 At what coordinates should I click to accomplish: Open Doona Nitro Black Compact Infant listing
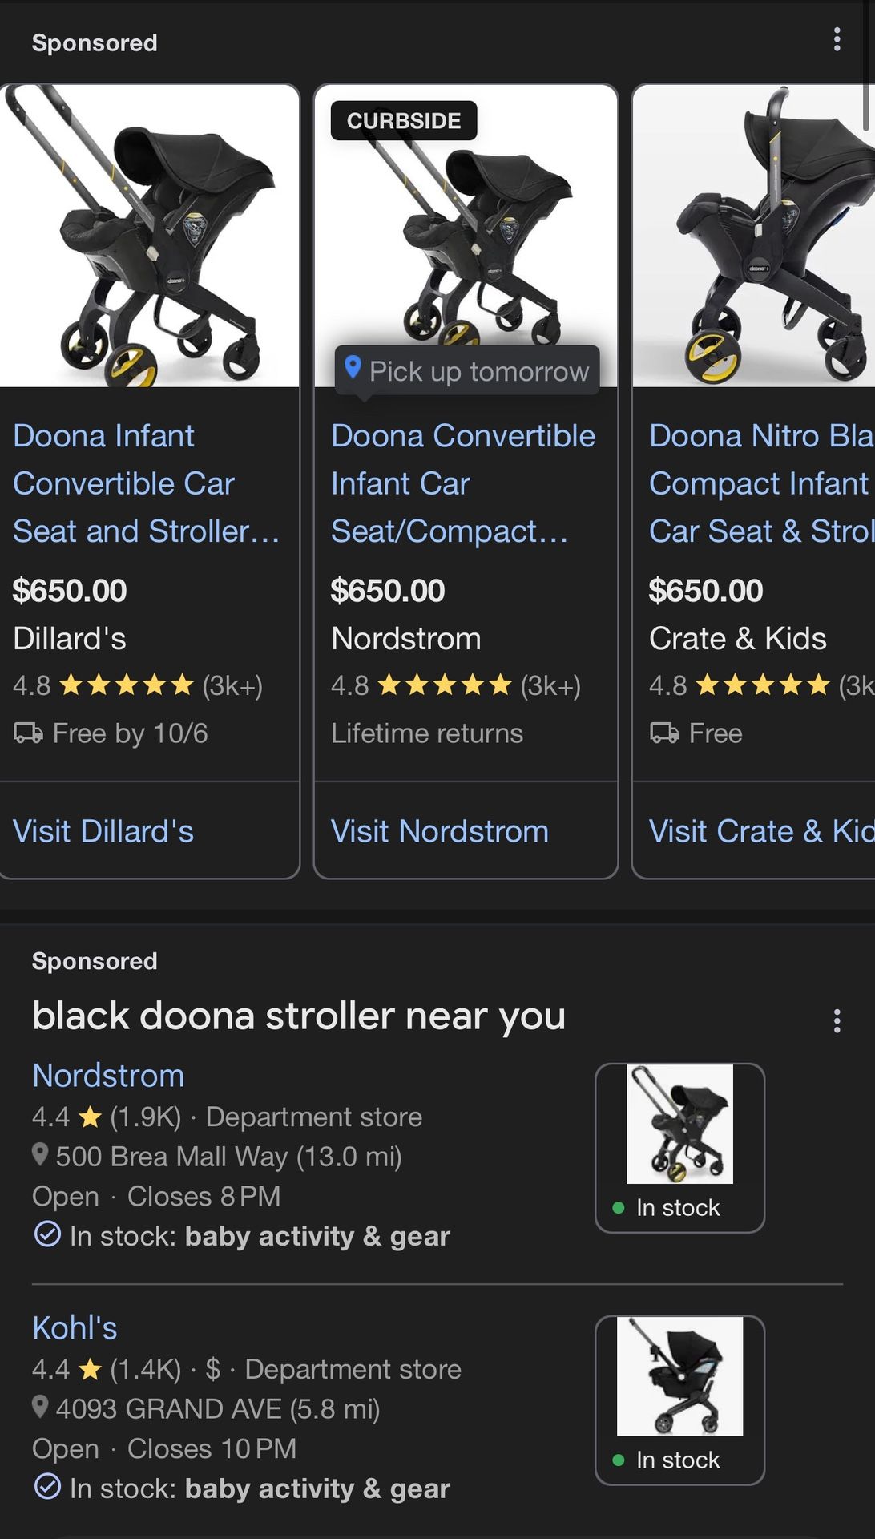click(x=760, y=483)
